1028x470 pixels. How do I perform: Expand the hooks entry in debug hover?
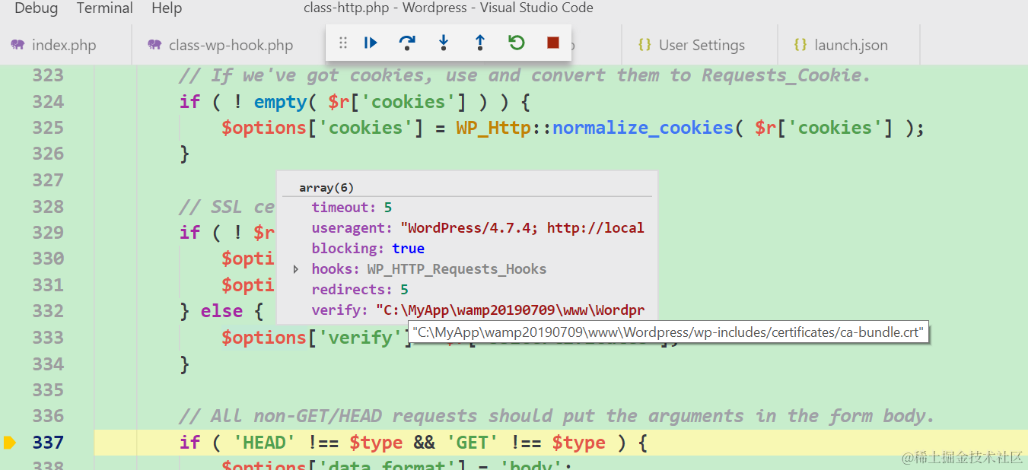tap(295, 269)
